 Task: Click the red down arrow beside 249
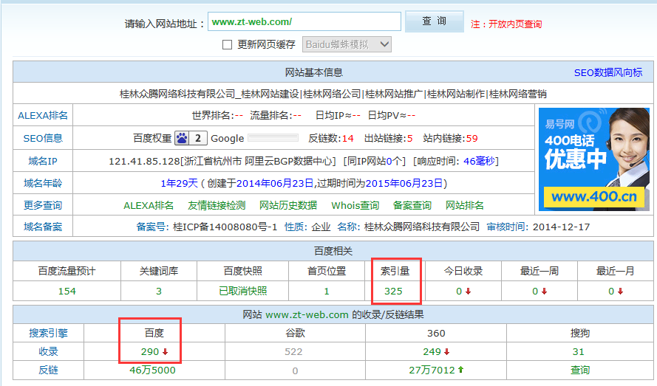pyautogui.click(x=447, y=352)
